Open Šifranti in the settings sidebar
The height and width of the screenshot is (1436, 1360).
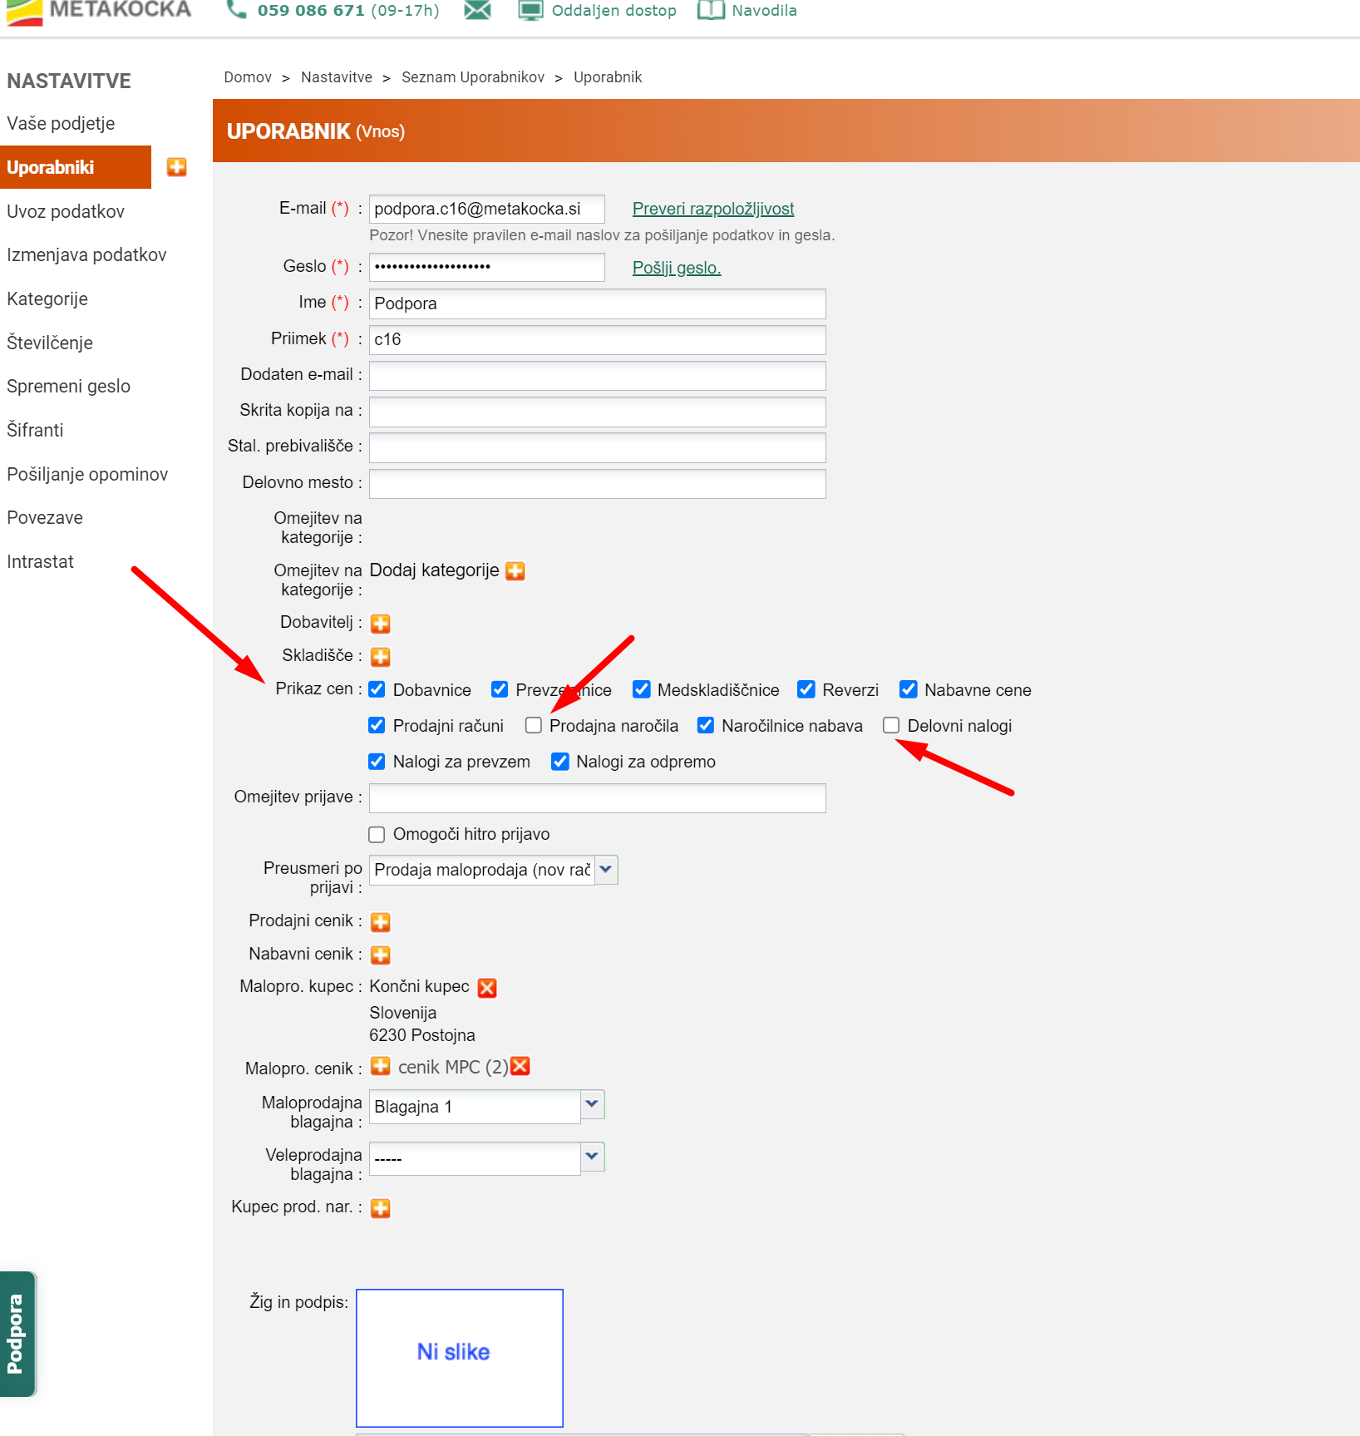[35, 430]
